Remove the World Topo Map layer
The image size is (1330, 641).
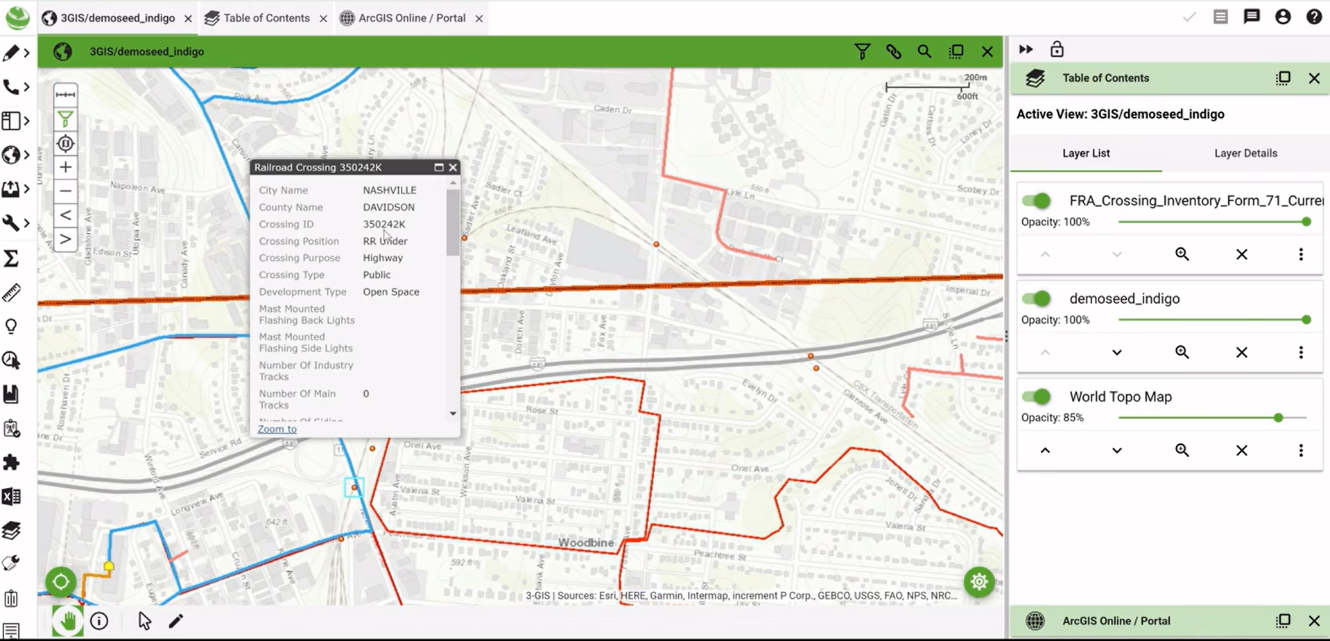(x=1241, y=450)
